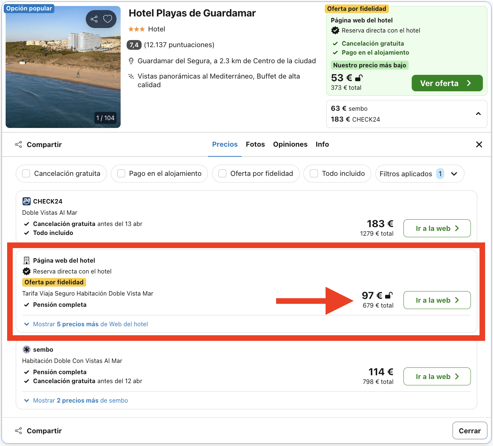
Task: Click the share icon in the bottom Compartir row
Action: click(18, 431)
